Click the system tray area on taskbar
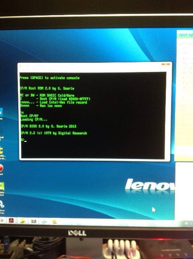 pos(188,223)
